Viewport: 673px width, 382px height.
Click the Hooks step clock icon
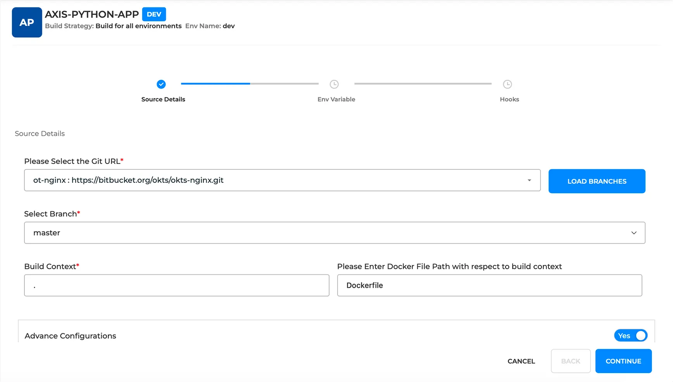click(507, 84)
